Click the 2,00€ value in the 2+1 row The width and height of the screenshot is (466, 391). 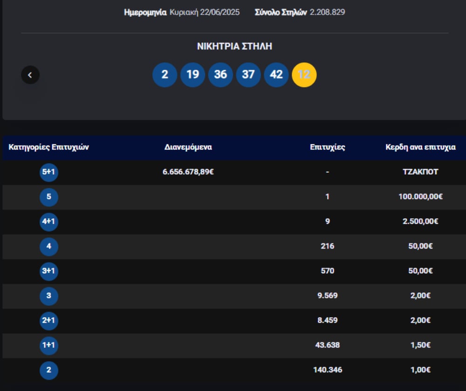click(420, 320)
